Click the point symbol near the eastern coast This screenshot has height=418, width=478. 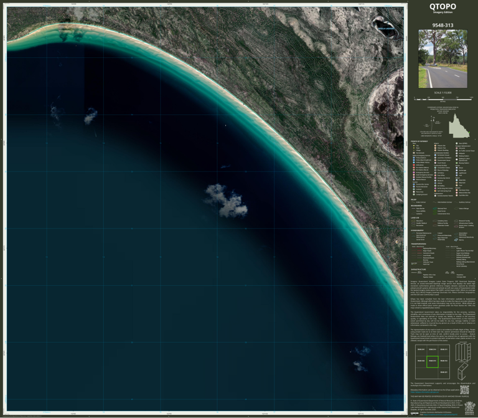[x=396, y=242]
